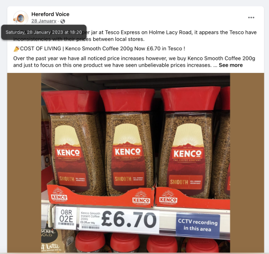Click the brown area left of photo

click(x=24, y=162)
